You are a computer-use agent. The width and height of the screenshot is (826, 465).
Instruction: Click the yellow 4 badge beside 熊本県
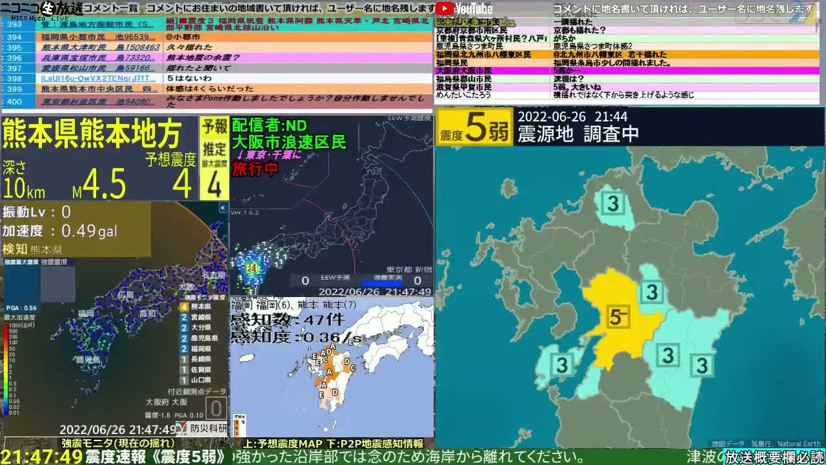[184, 307]
